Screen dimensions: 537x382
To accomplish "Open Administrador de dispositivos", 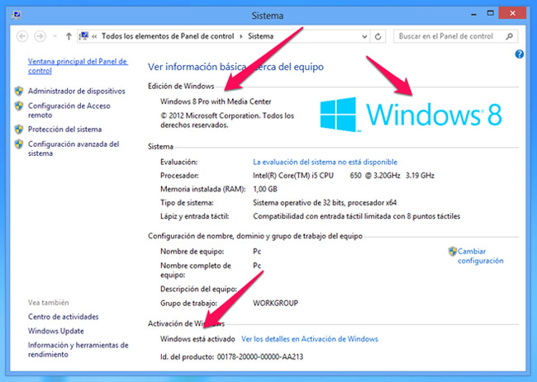I will 77,91.
